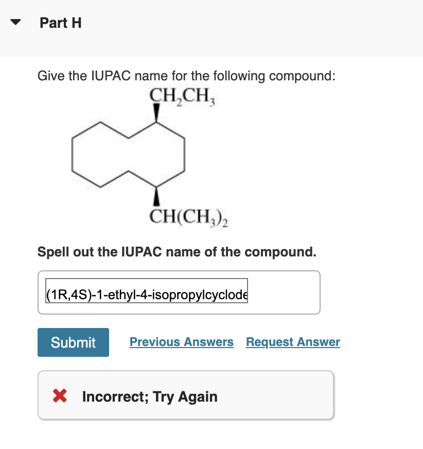The image size is (423, 449).
Task: Click the CH2CH3 substituent label
Action: coord(182,97)
